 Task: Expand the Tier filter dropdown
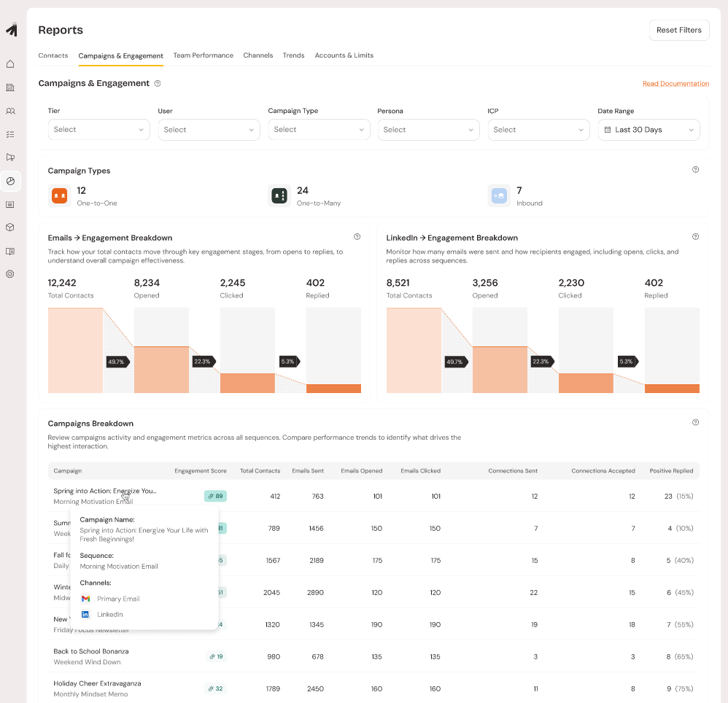click(x=98, y=130)
